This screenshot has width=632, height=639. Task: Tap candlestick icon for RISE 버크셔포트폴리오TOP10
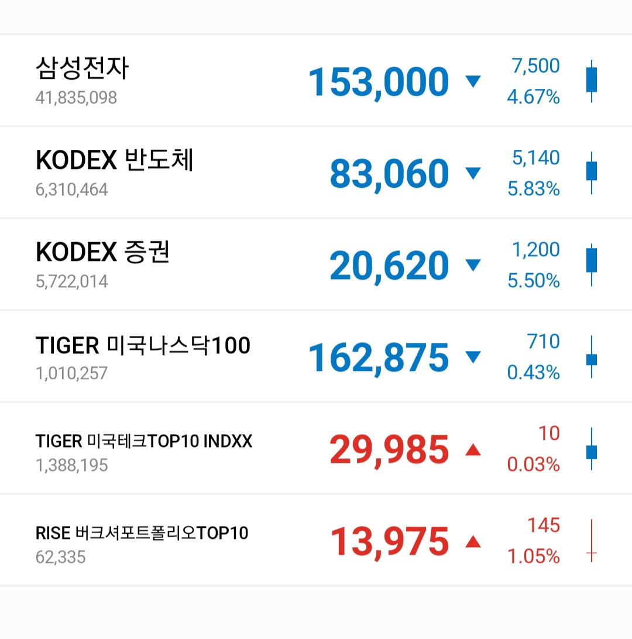point(592,541)
